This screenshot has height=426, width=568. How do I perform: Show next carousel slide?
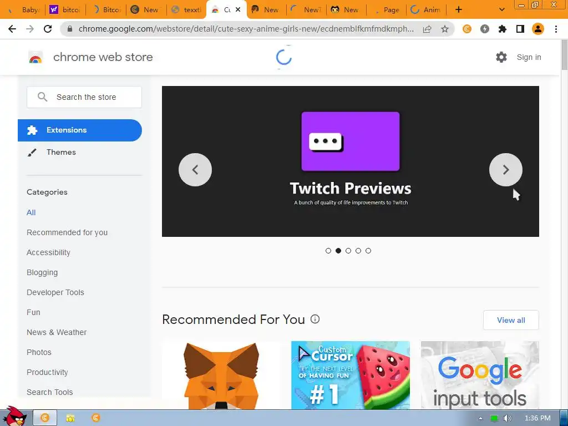[506, 170]
